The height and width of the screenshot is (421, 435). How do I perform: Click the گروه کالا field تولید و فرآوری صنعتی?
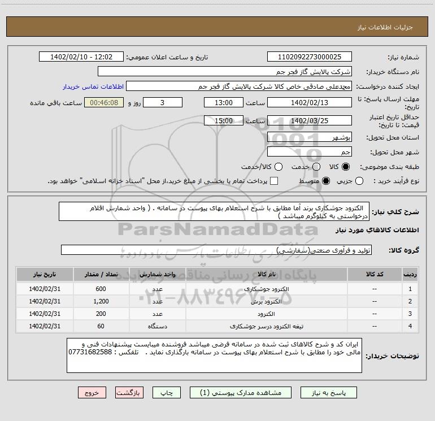pos(216,250)
